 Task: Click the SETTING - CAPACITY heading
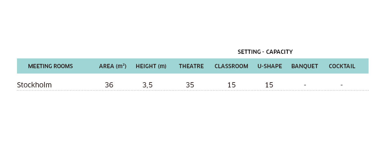(x=265, y=52)
